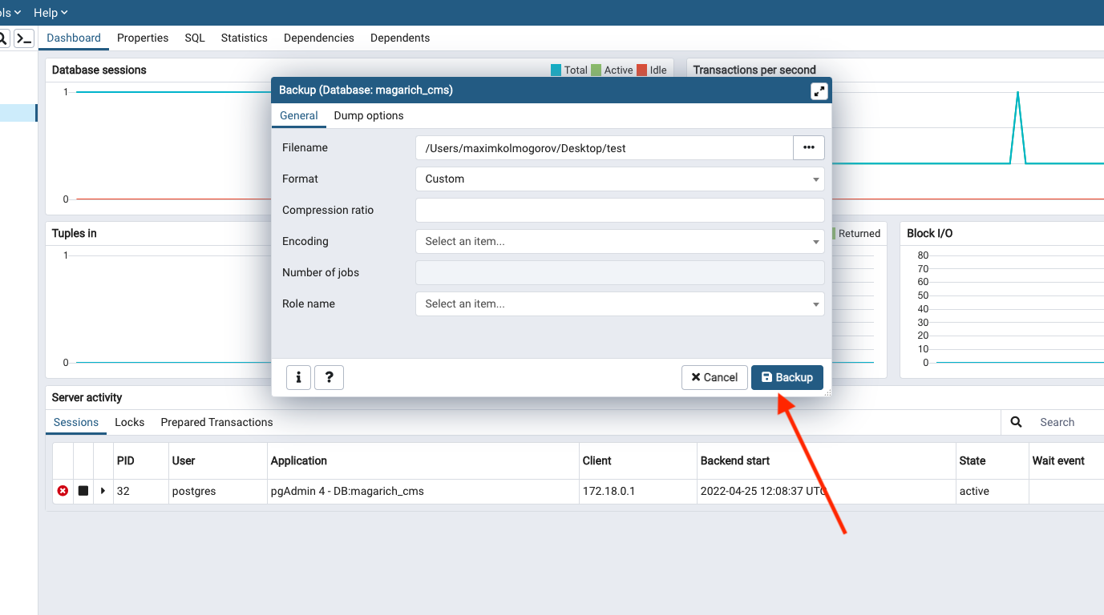Open the Help menu
Viewport: 1104px width, 615px height.
point(51,13)
